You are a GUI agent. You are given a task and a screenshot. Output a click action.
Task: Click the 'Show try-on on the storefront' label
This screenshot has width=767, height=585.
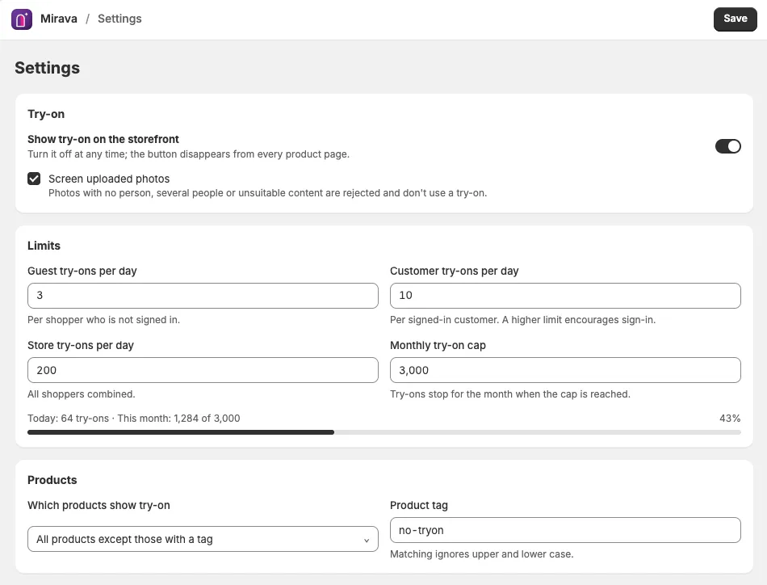coord(103,139)
